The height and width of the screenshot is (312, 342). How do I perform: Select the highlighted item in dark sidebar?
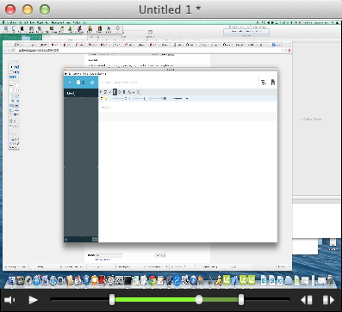click(81, 93)
